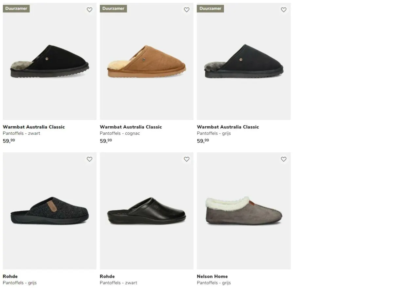Viewport: 410px width, 288px height.
Task: Open Nelson Home fur-lined slipper image
Action: pyautogui.click(x=244, y=211)
